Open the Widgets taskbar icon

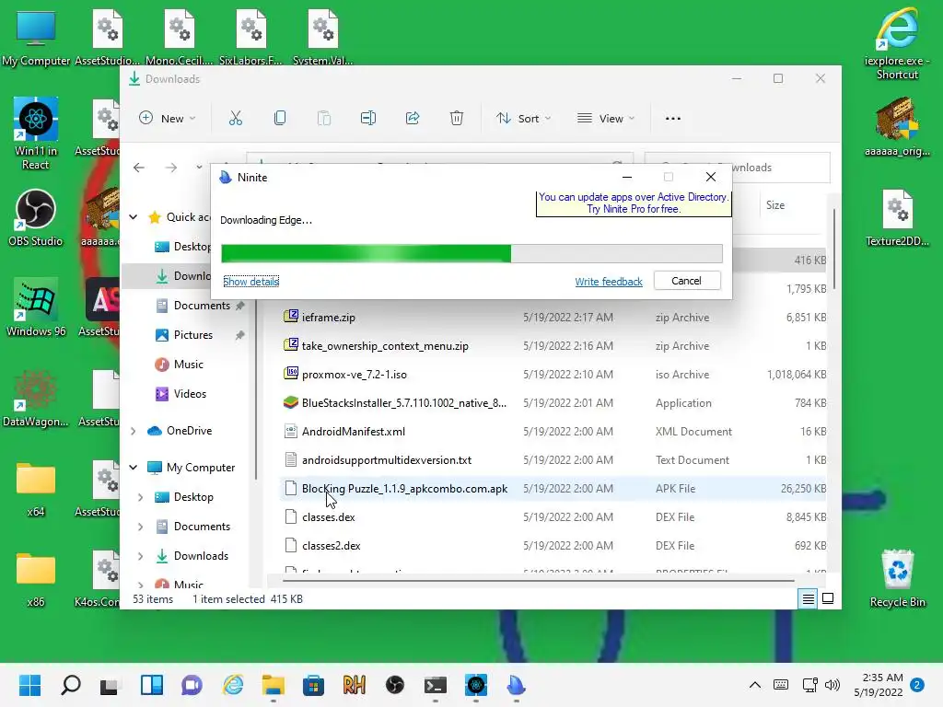(x=152, y=685)
